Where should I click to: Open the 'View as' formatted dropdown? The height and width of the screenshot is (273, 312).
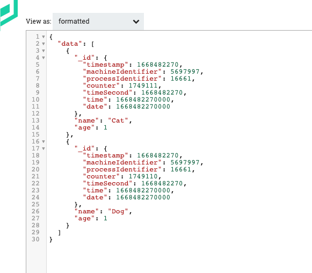point(98,21)
